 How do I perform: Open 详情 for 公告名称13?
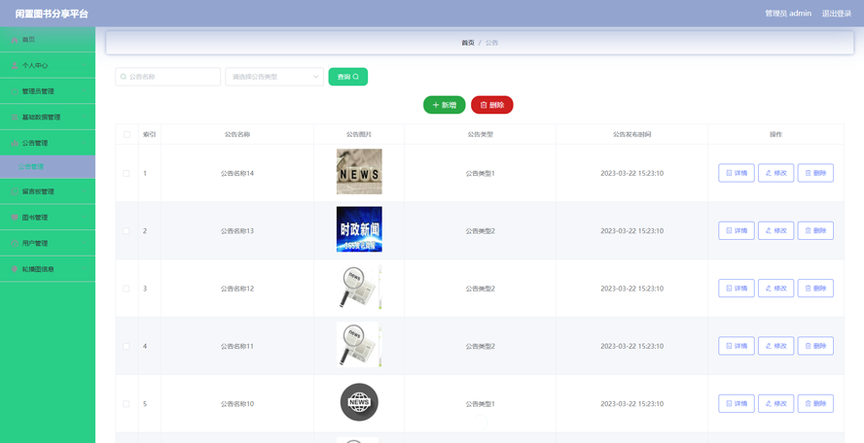click(737, 231)
